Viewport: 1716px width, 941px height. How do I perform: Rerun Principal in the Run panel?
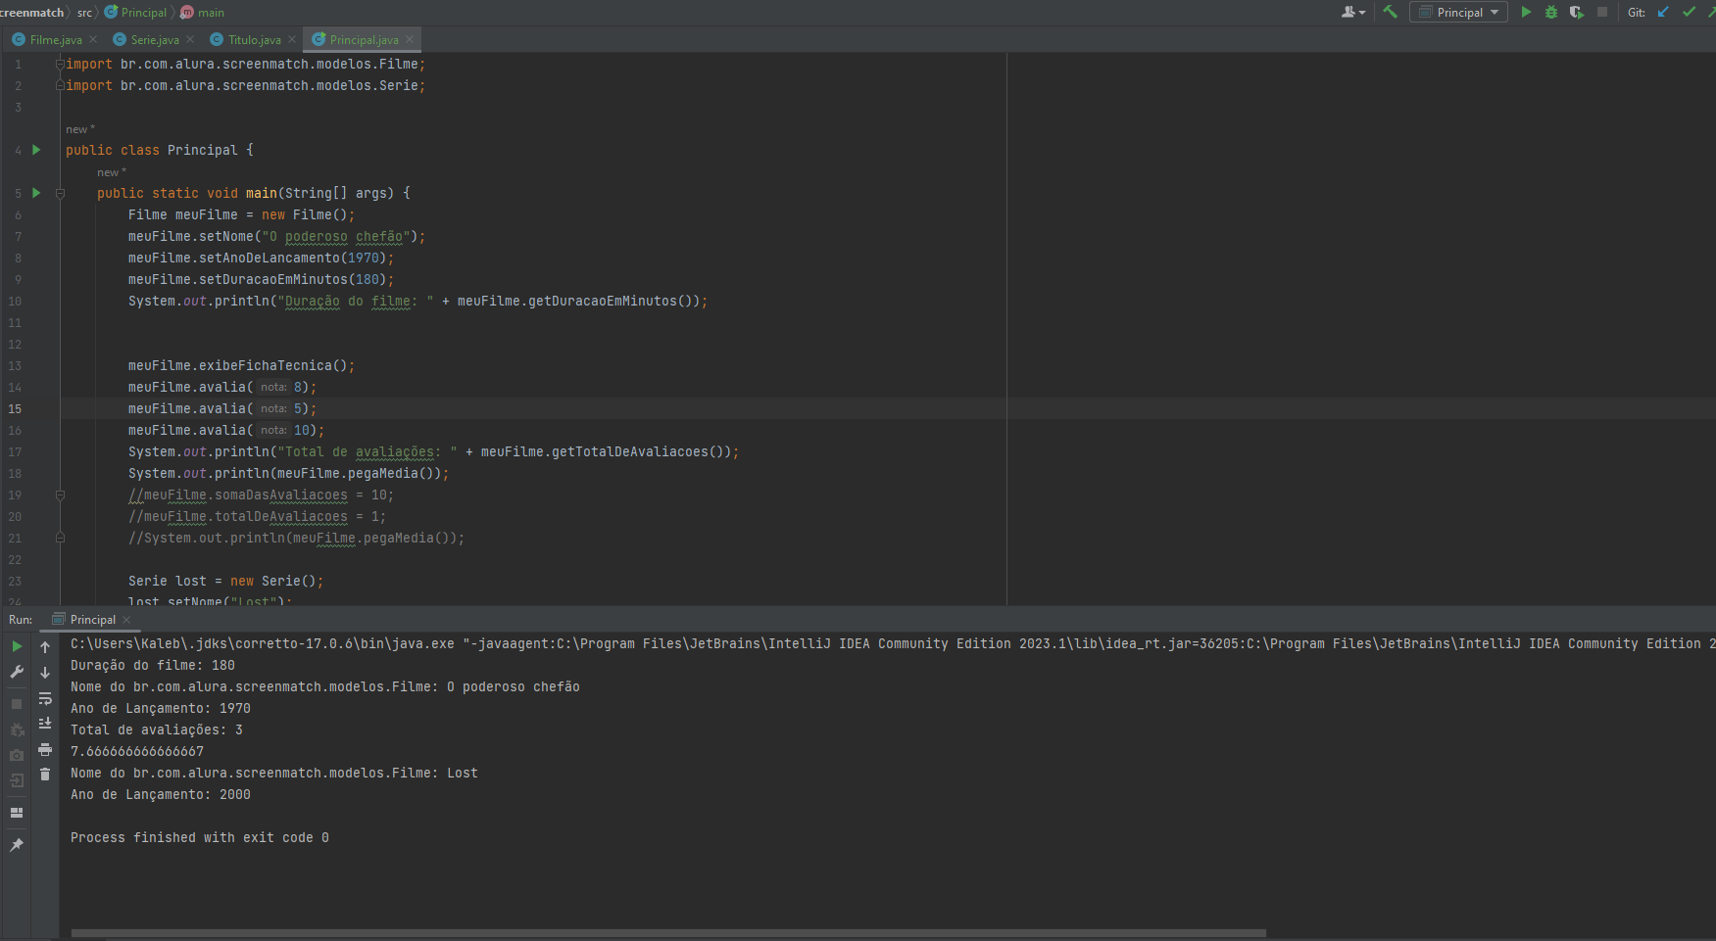coord(17,646)
